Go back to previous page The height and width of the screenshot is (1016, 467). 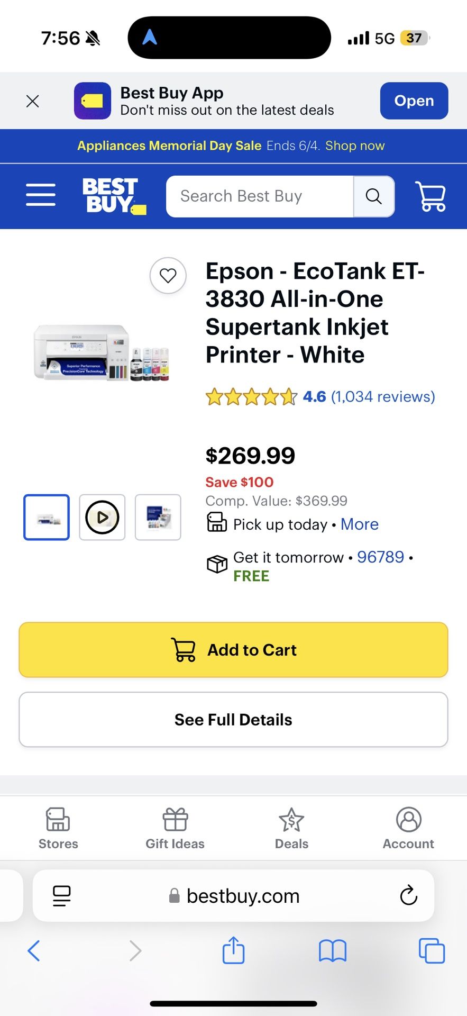pos(34,951)
